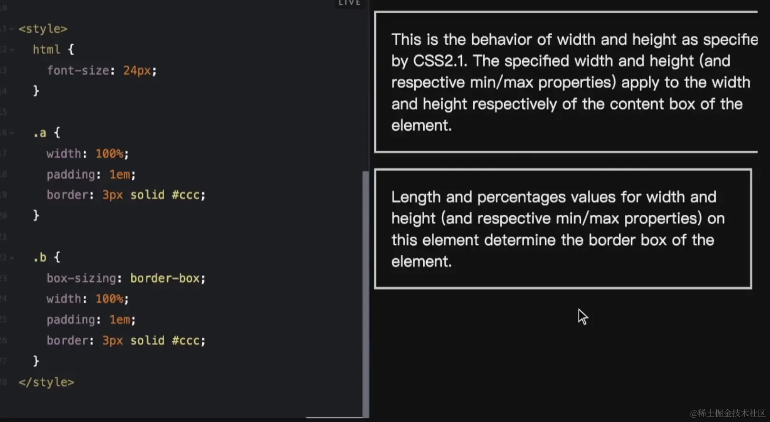770x422 pixels.
Task: Click the watermark text at bottom right
Action: (728, 413)
